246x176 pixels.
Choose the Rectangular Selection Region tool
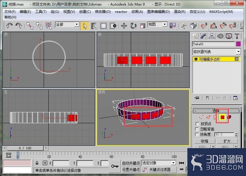[104, 26]
